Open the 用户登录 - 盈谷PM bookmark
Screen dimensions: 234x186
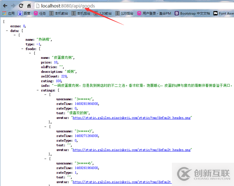click(154, 14)
